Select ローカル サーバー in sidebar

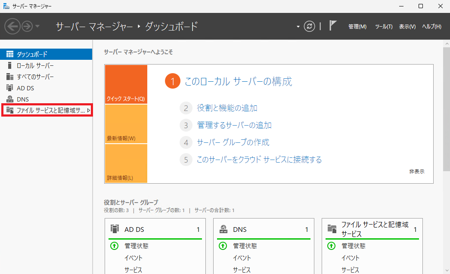pos(46,66)
